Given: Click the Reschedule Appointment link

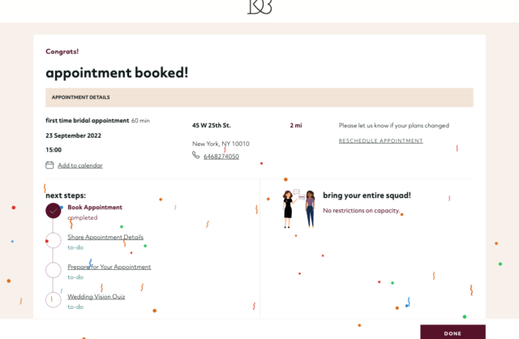Looking at the screenshot, I should (380, 141).
